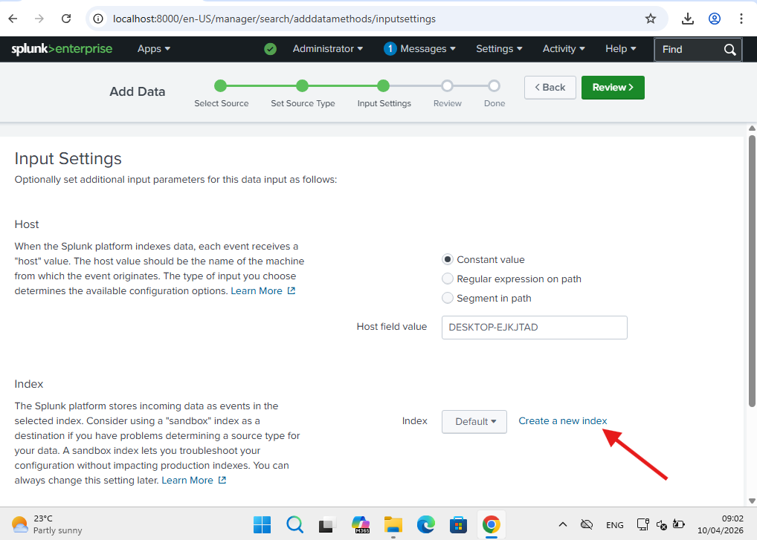
Task: Open the browser downloads icon
Action: [x=688, y=19]
